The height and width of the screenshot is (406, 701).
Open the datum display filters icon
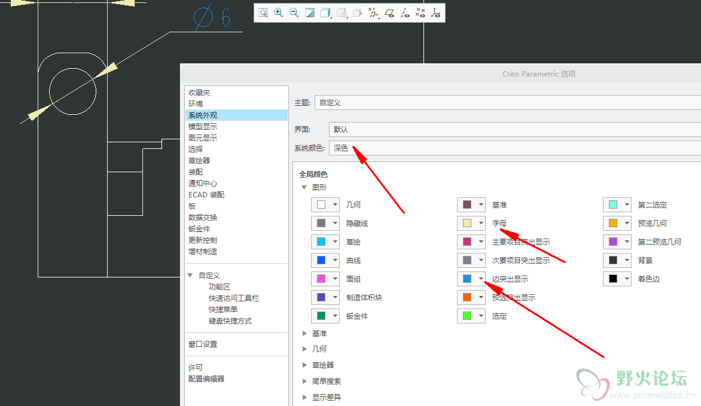[x=373, y=13]
